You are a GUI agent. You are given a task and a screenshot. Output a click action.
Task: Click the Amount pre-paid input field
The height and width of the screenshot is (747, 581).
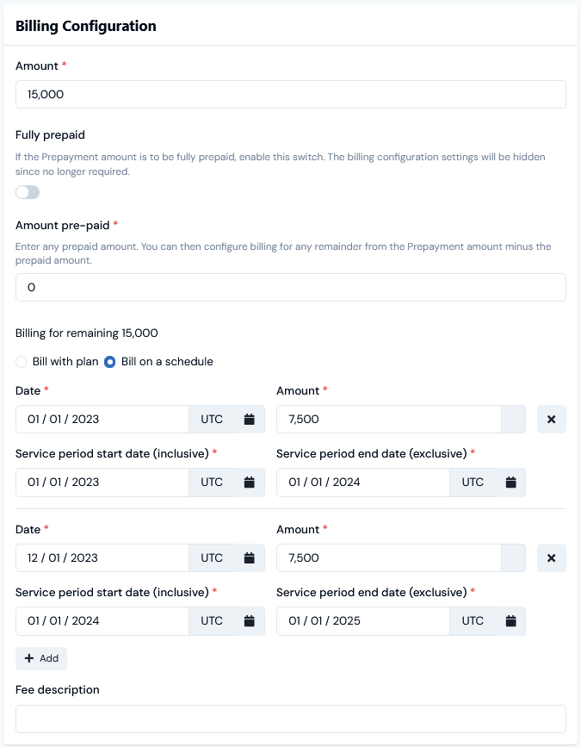click(x=290, y=287)
